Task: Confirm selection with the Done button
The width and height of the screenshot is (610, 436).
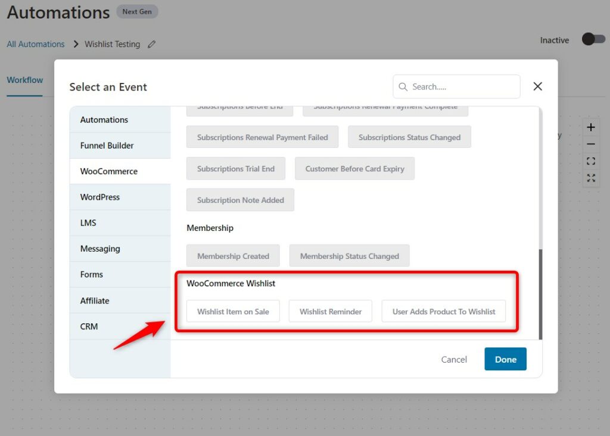Action: coord(505,359)
